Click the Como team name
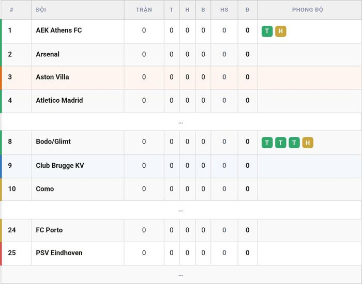Viewport: 362px width, 284px height. point(45,189)
